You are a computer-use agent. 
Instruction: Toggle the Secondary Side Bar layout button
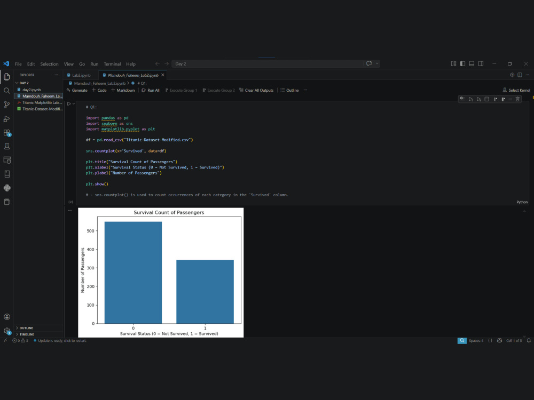pyautogui.click(x=481, y=63)
